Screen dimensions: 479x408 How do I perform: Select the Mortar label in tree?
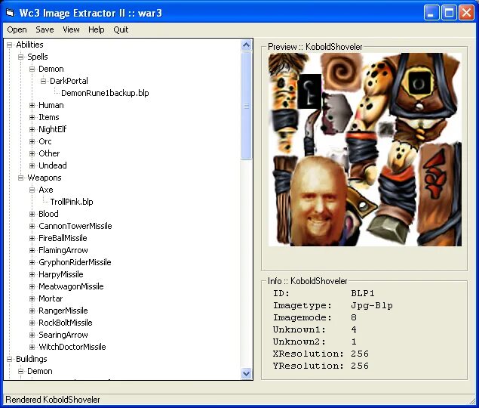point(51,298)
